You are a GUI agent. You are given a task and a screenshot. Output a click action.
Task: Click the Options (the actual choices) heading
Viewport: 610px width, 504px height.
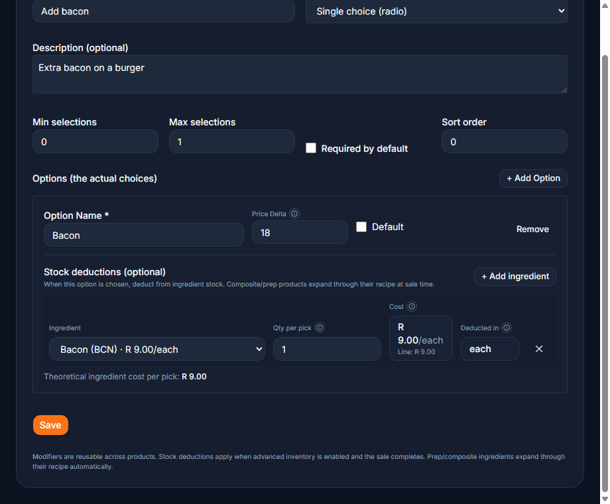click(95, 178)
